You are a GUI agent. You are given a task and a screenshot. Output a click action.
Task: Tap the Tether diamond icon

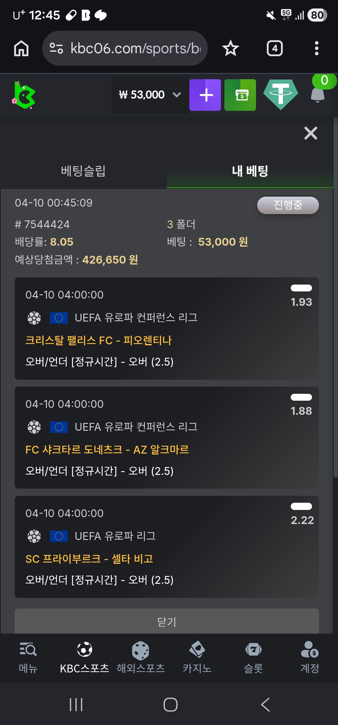[x=280, y=95]
